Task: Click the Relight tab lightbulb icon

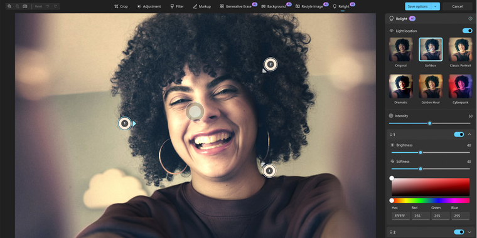Action: 335,6
